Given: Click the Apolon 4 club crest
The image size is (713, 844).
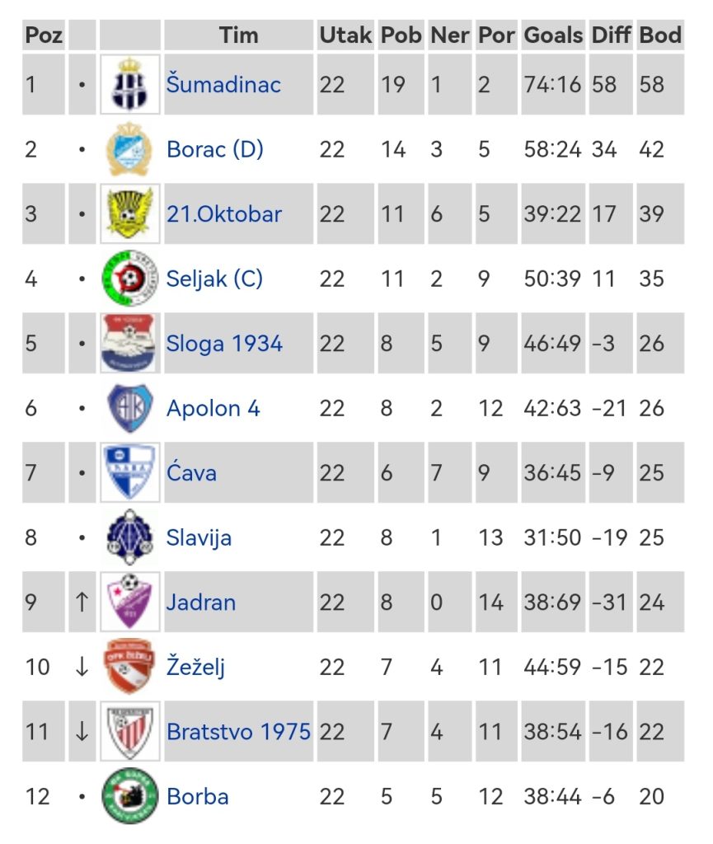Looking at the screenshot, I should point(130,408).
